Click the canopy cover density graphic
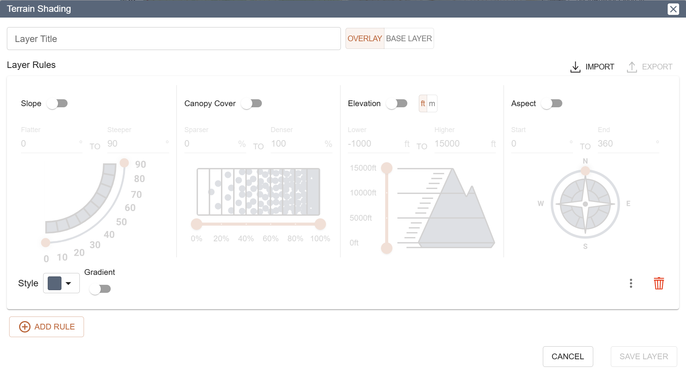The image size is (686, 373). [x=258, y=192]
